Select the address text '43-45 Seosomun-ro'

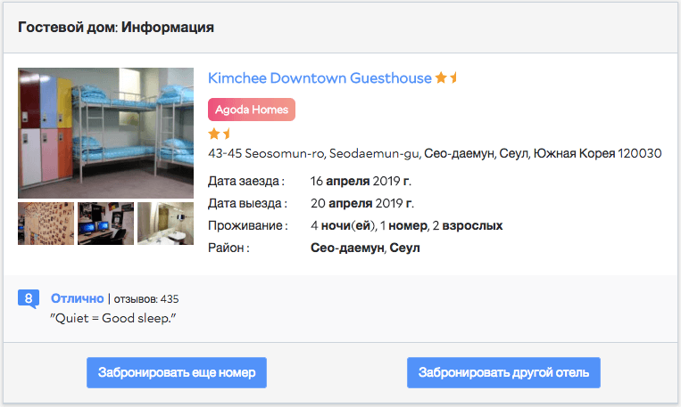[x=266, y=153]
